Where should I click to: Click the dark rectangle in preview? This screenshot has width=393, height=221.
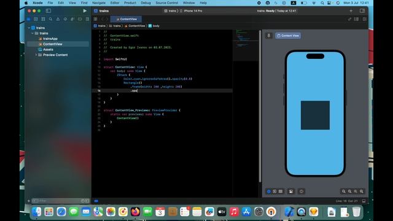pos(315,115)
